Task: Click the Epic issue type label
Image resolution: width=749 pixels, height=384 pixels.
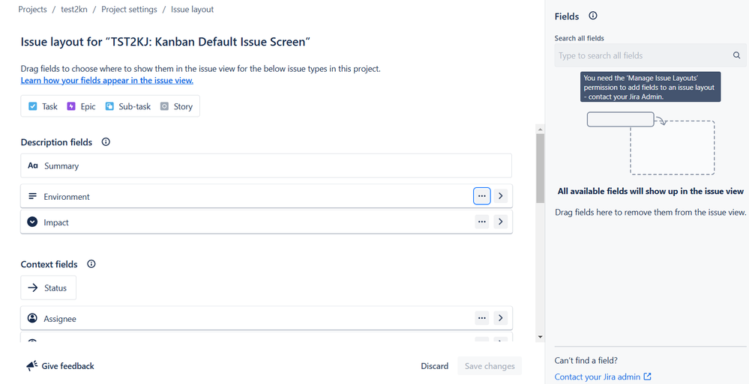Action: [88, 106]
